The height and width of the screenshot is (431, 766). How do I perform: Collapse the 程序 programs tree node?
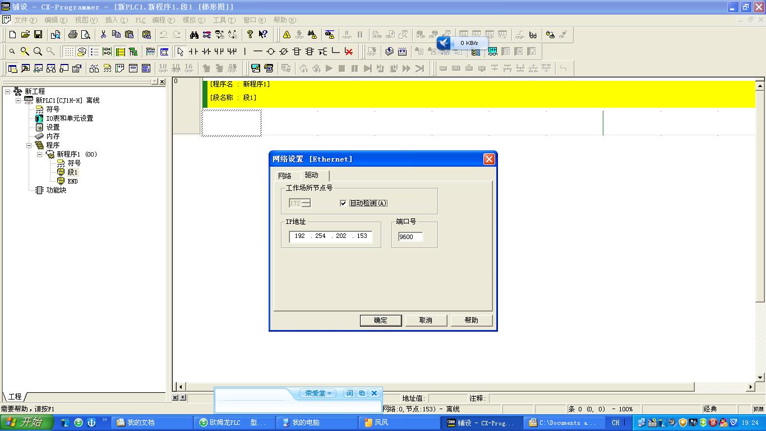29,145
